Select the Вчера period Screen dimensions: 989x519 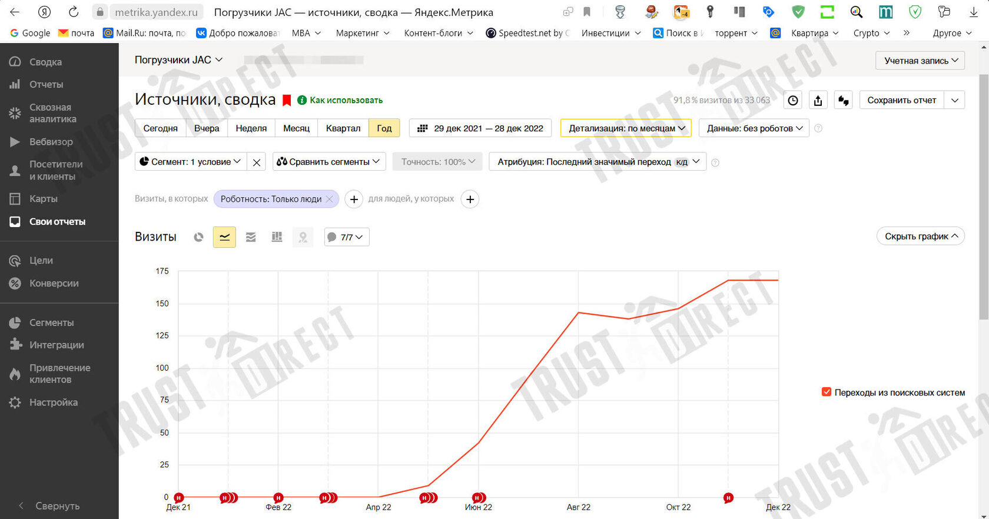pos(207,128)
